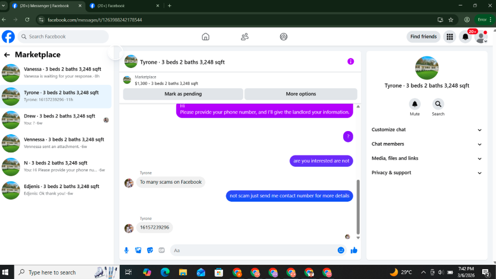This screenshot has width=496, height=279.
Task: Click Tyrone chat header title
Action: pos(182,62)
